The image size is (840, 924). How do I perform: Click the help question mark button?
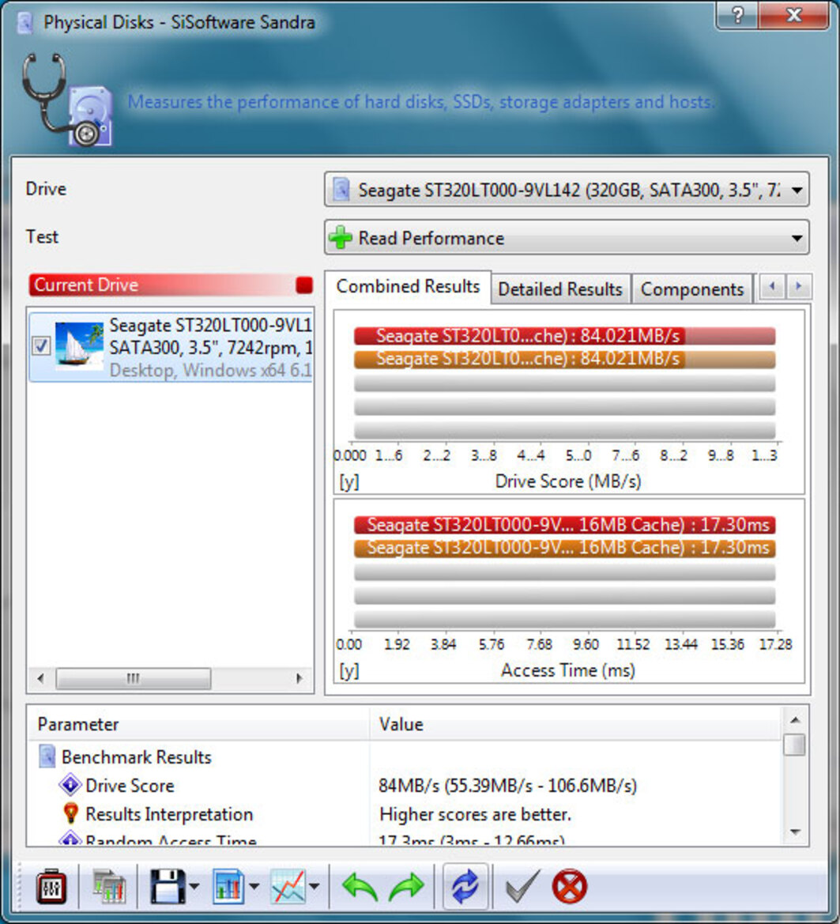pos(737,14)
